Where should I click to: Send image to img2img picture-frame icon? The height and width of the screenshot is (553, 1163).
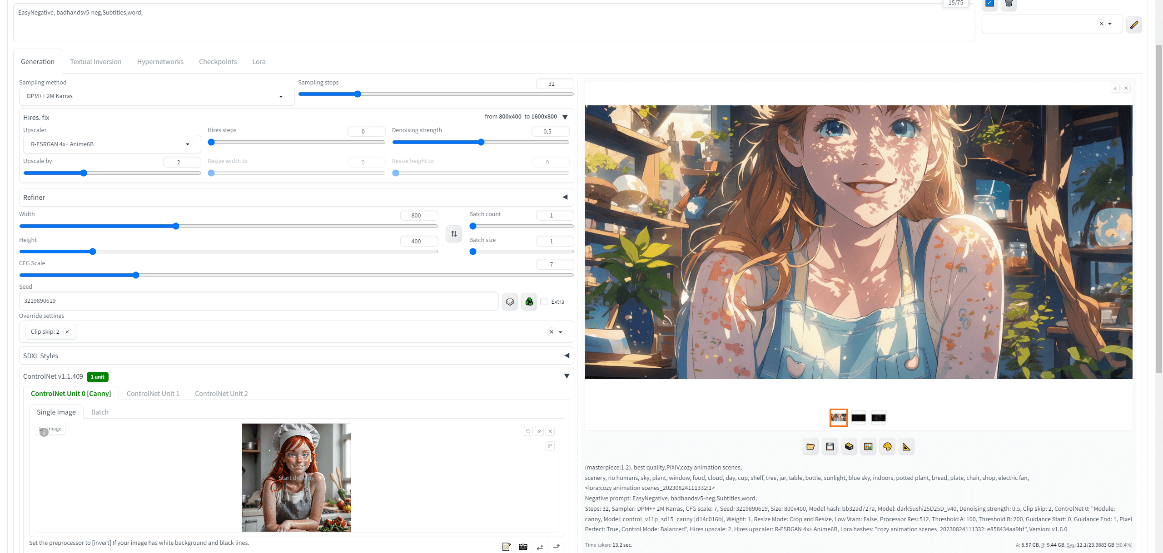coord(868,447)
